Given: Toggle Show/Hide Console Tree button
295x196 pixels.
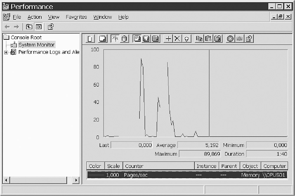Looking at the screenshot, I should [38, 27].
